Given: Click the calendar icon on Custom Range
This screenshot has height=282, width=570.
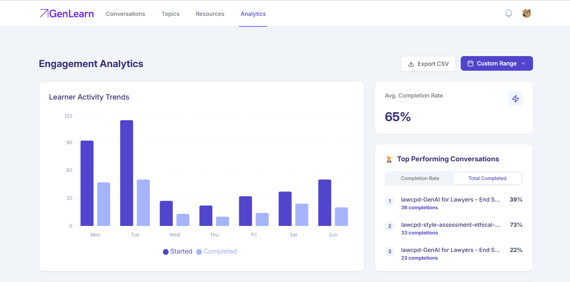Looking at the screenshot, I should click(x=470, y=64).
